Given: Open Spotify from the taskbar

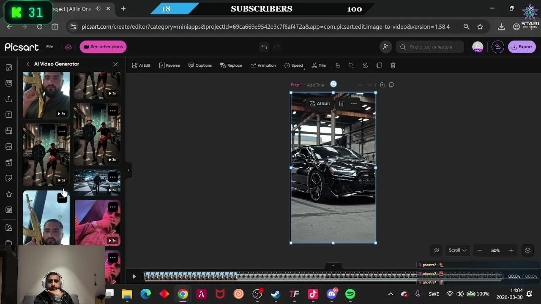Looking at the screenshot, I should coord(350,294).
